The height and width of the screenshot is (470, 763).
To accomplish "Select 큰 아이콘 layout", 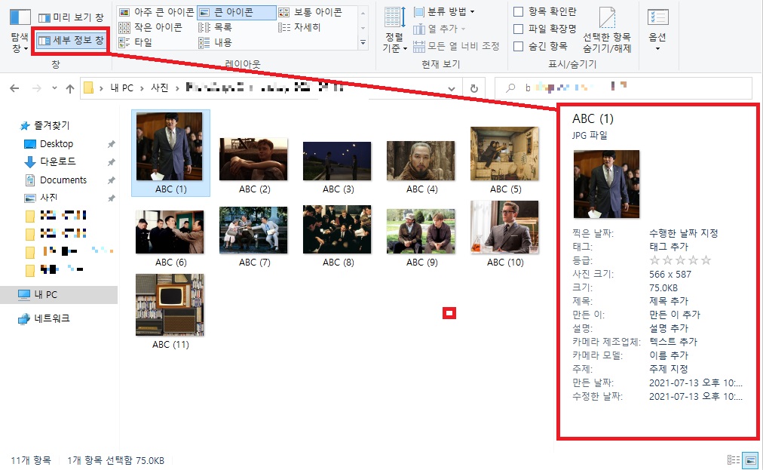I will coord(236,12).
